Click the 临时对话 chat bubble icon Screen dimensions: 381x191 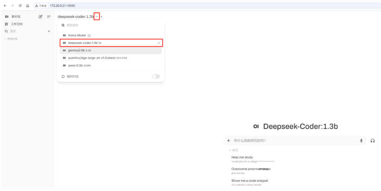tap(63, 76)
